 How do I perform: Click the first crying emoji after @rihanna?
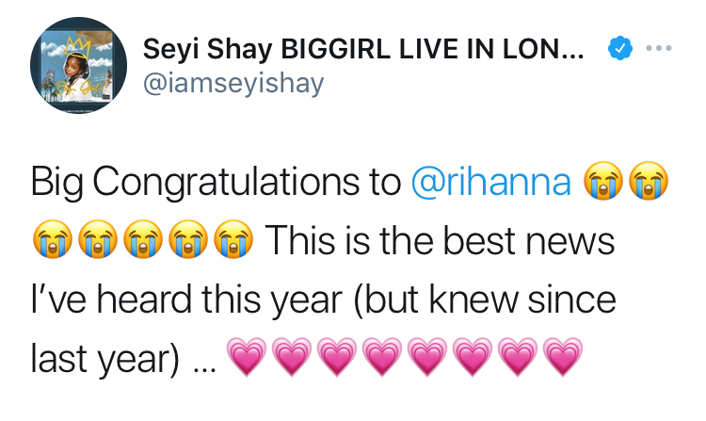pos(605,183)
